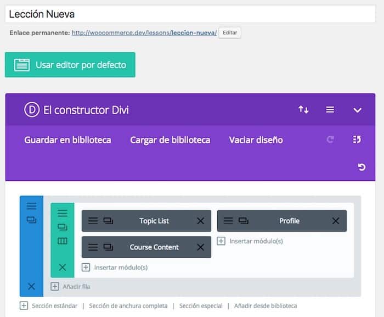This screenshot has width=384, height=317.
Task: Delete the green row
Action: (x=63, y=267)
